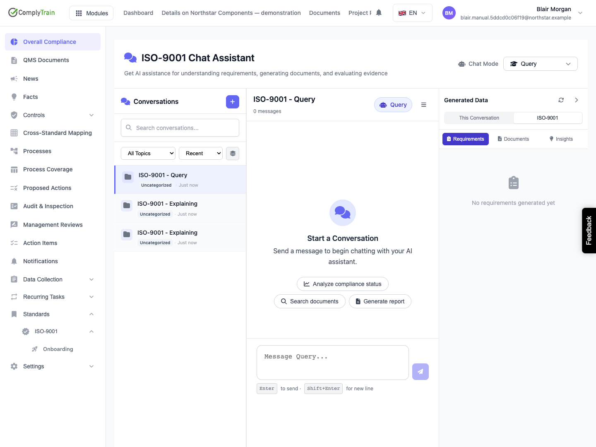The width and height of the screenshot is (596, 447).
Task: Switch to This Conversation tab
Action: click(479, 118)
